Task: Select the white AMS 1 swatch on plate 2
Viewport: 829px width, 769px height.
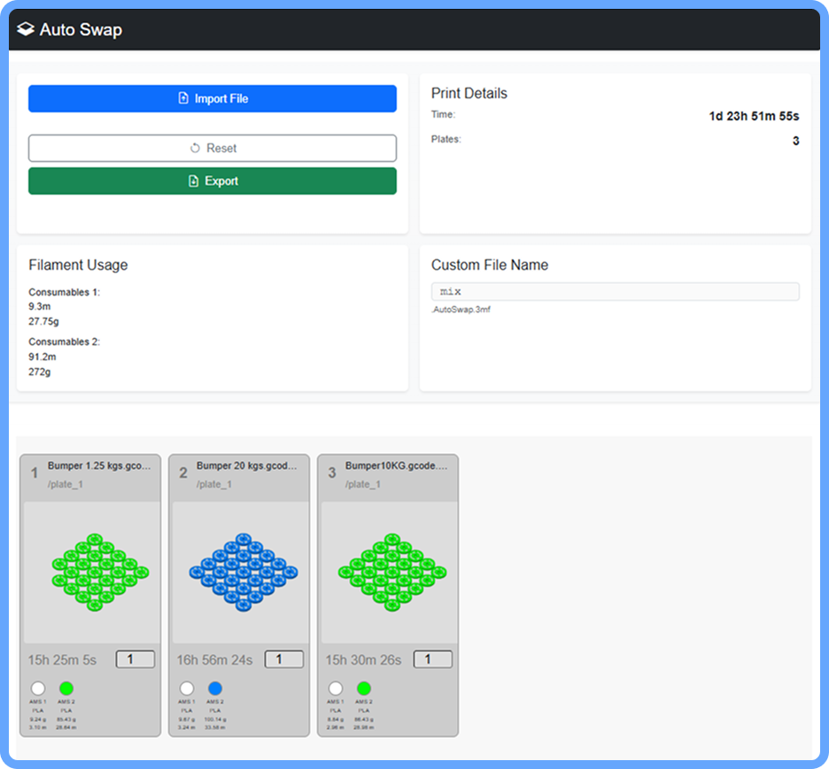Action: point(187,688)
